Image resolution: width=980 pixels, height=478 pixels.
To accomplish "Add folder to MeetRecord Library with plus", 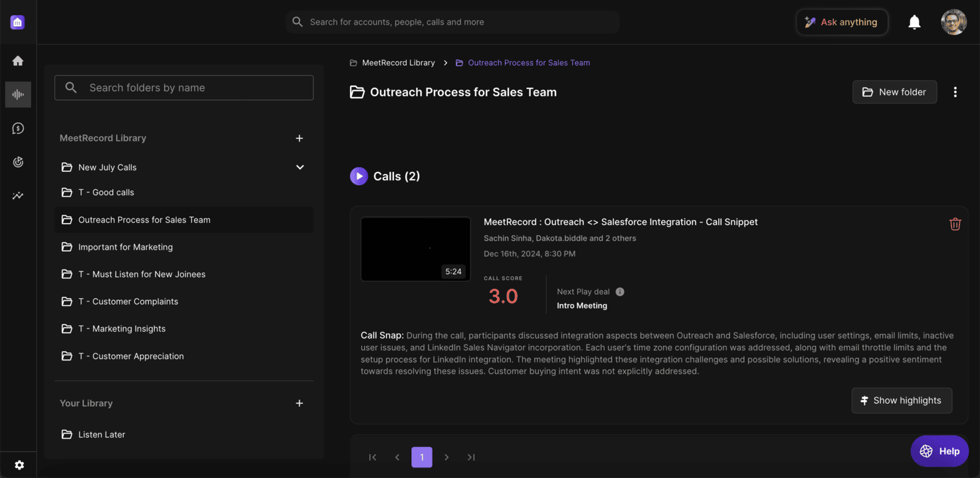I will [x=299, y=138].
